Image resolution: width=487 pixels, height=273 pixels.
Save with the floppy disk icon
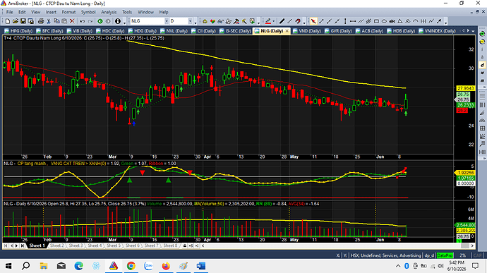[x=23, y=21]
